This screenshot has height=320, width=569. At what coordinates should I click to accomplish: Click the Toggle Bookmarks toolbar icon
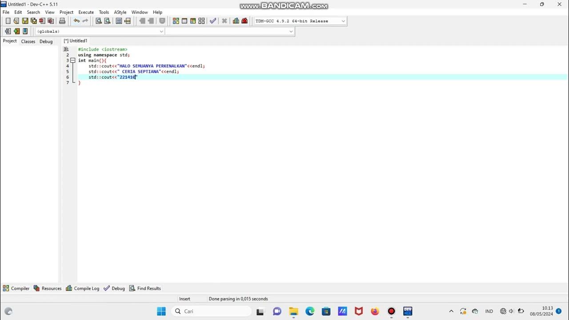tap(16, 31)
